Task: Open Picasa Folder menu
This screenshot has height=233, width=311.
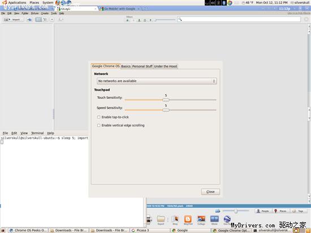Action: pyautogui.click(x=25, y=13)
